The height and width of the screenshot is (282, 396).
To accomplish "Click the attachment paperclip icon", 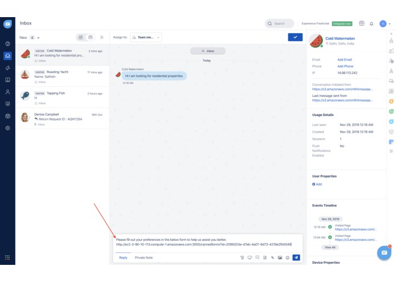I will click(x=272, y=257).
